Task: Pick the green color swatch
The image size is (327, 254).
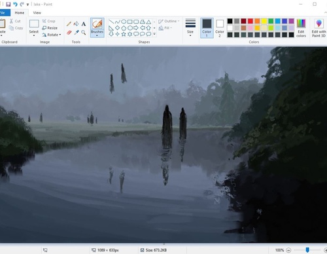Action: coord(271,21)
